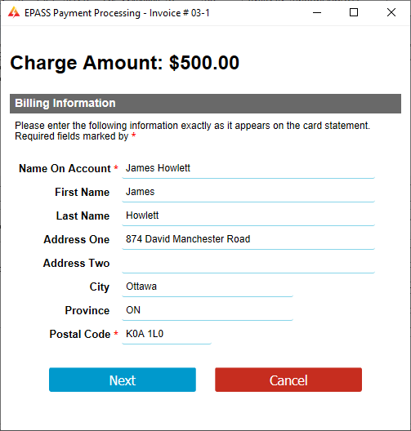Screen dimensions: 411x431
Task: Click the Name On Account label
Action: click(65, 168)
